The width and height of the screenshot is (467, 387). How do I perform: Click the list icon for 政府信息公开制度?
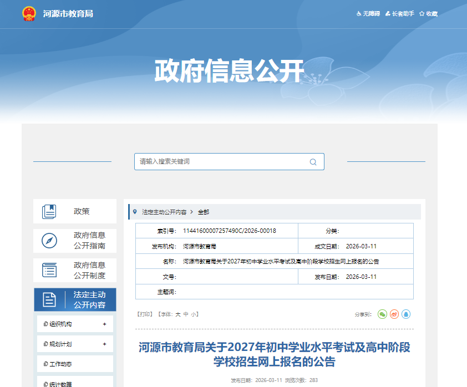[49, 270]
